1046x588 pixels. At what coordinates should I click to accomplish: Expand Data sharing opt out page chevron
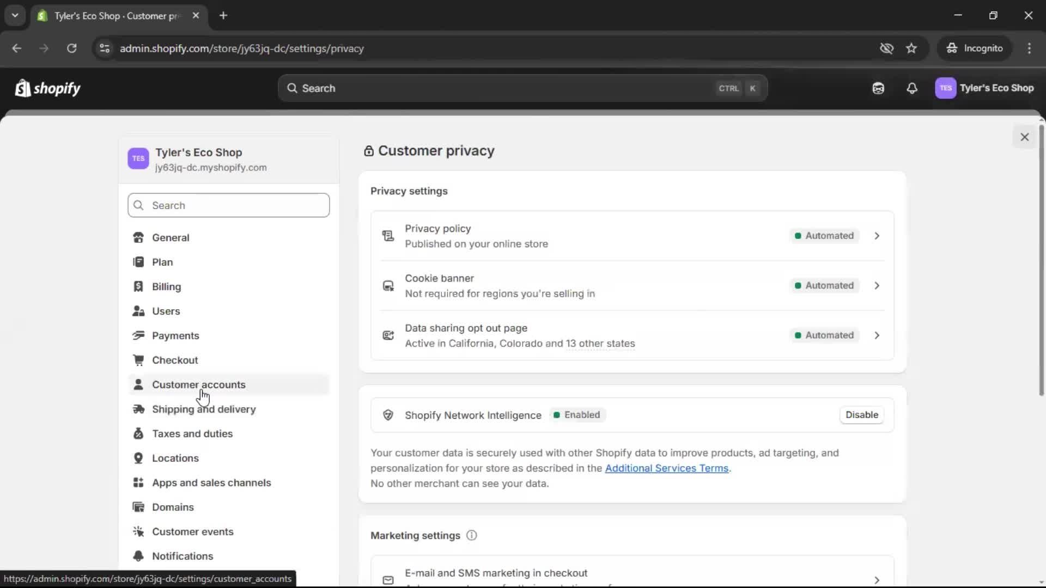click(877, 335)
